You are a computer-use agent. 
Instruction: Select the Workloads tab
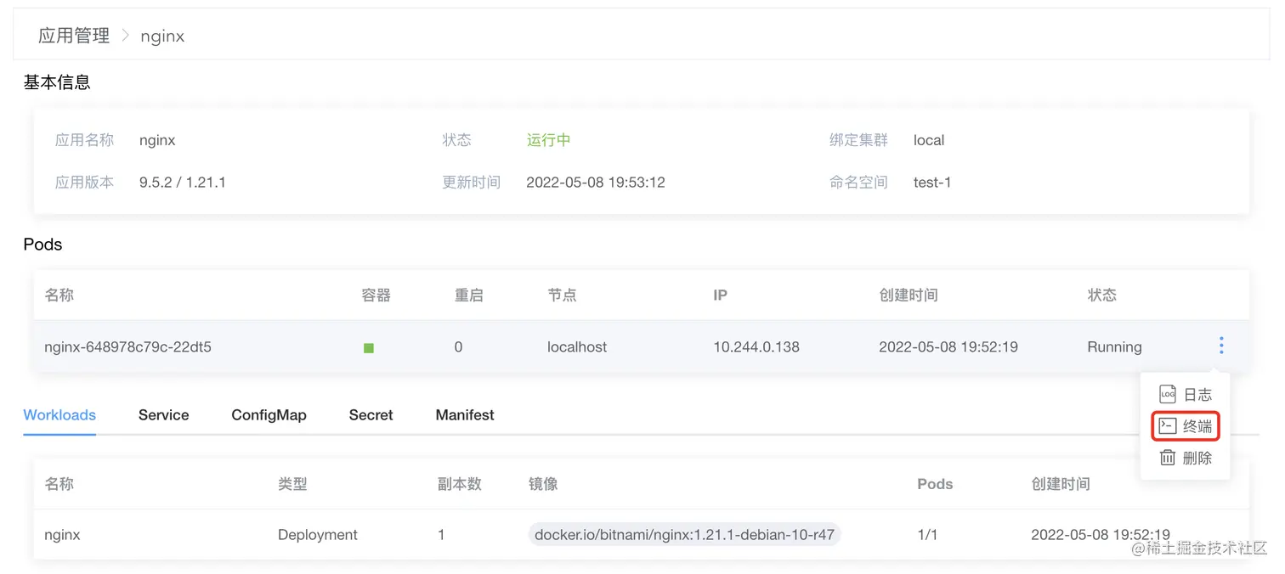tap(59, 415)
